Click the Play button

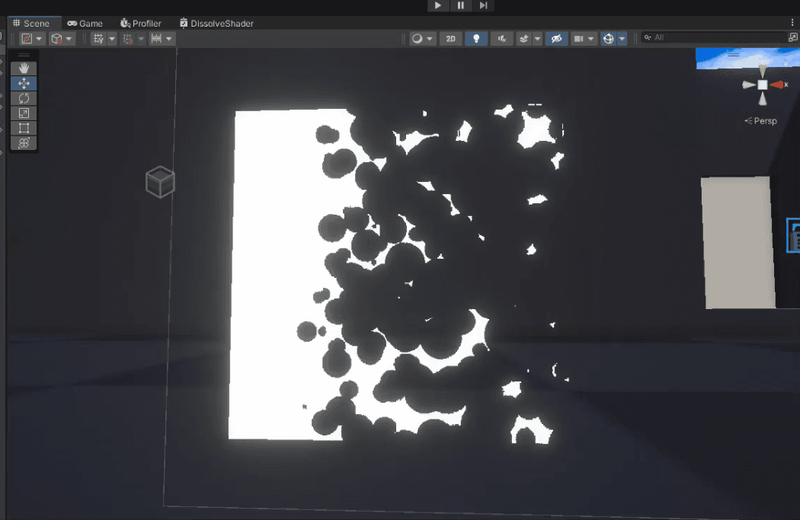coord(438,5)
